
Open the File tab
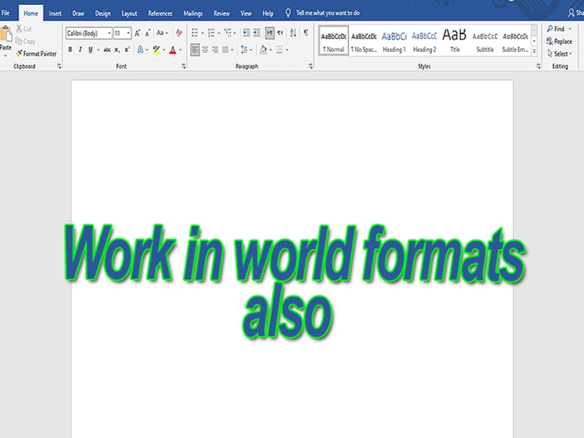(6, 13)
